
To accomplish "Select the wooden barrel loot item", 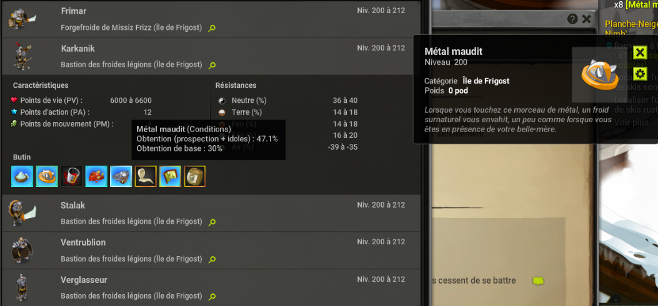I will [195, 176].
